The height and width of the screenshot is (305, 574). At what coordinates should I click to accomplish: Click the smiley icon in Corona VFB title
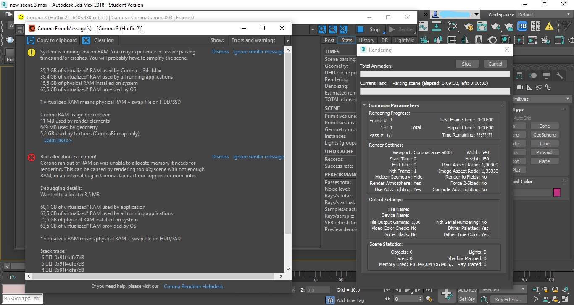coord(21,17)
